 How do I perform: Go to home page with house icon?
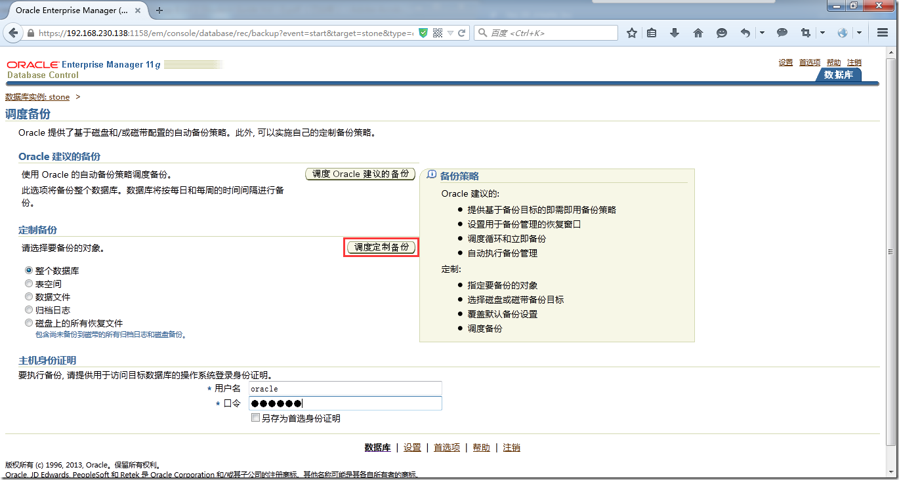[698, 33]
